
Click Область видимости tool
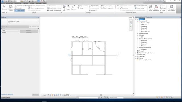107,8
